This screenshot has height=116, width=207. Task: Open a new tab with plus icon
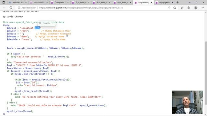[178, 2]
